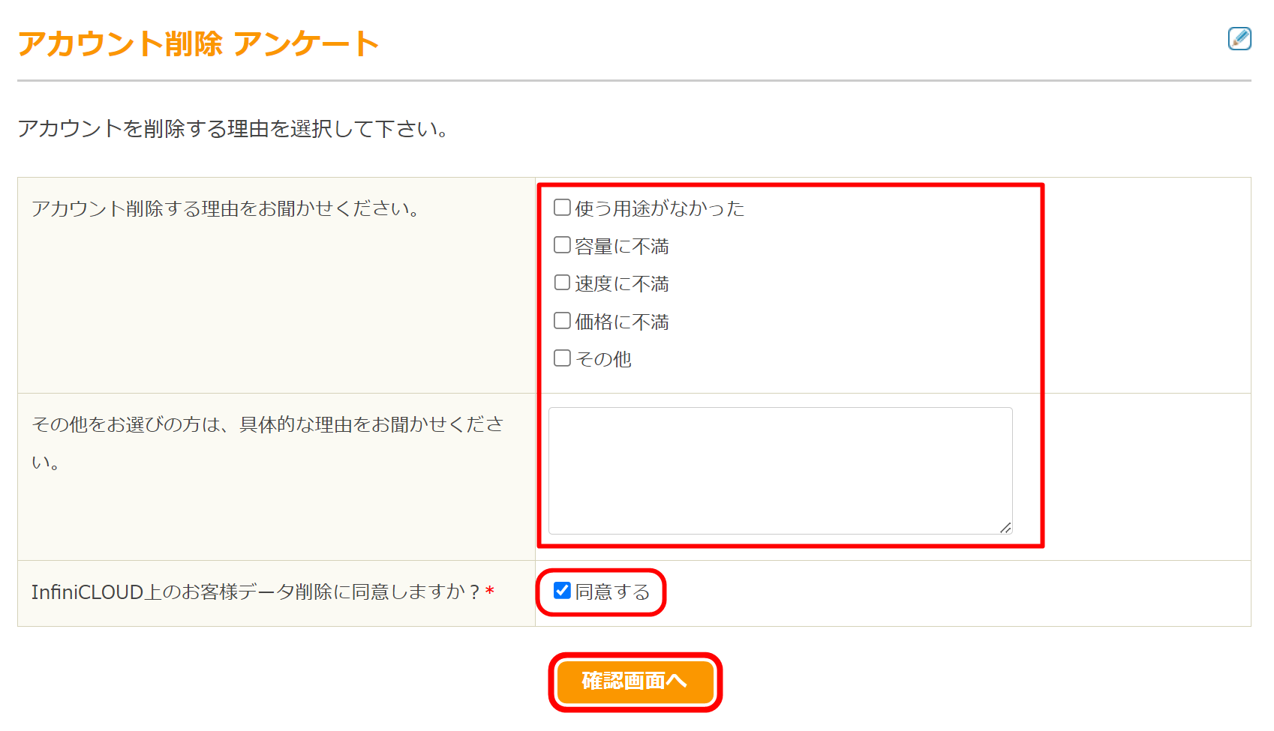Click the 同意する label text
Viewport: 1274px width, 731px height.
click(x=610, y=592)
